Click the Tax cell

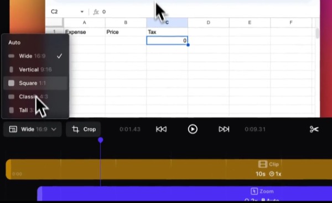[x=167, y=32]
